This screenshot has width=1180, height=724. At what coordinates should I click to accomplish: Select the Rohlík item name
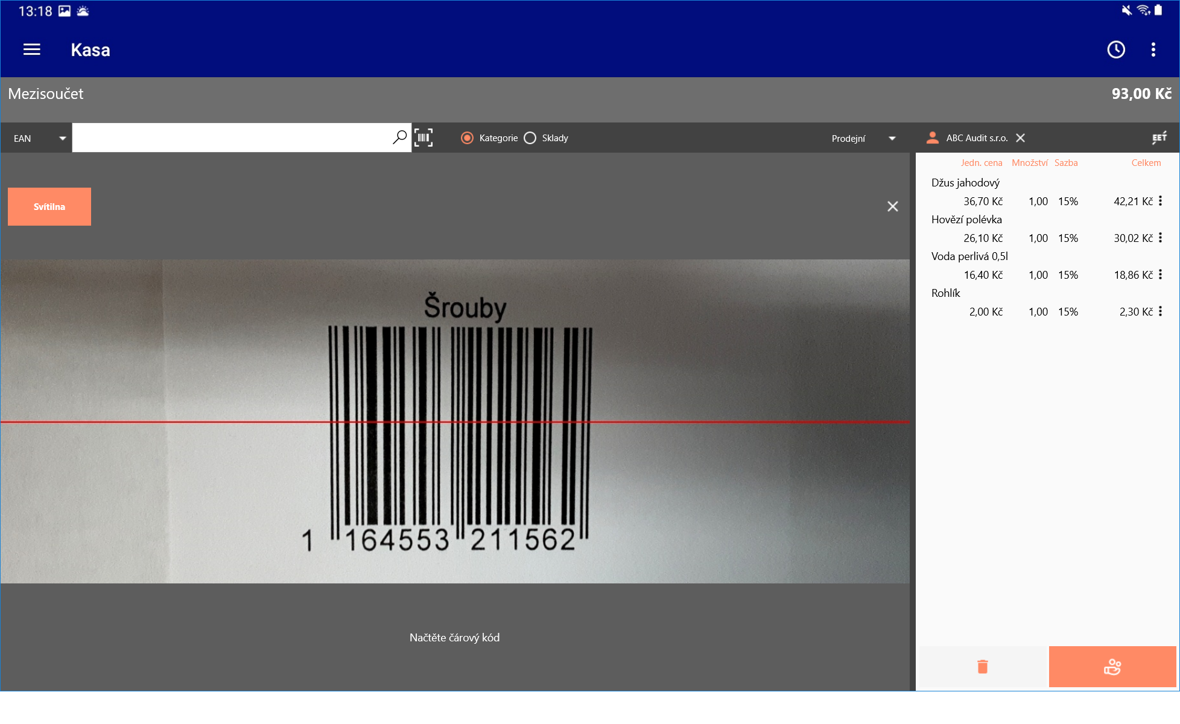click(x=945, y=293)
